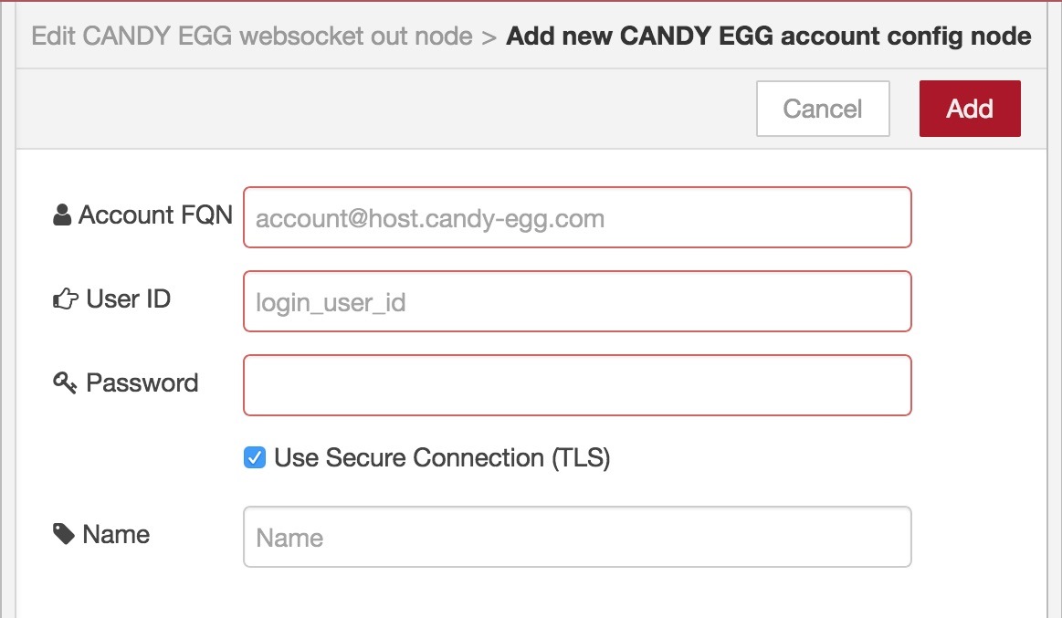This screenshot has height=618, width=1062.
Task: Click the User ID label text
Action: pos(129,299)
